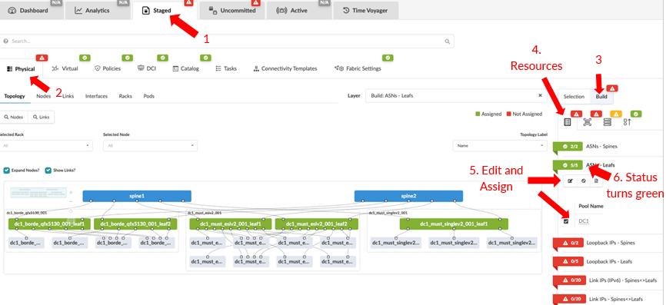Click the Pool Name column header
This screenshot has height=305, width=666.
(591, 206)
